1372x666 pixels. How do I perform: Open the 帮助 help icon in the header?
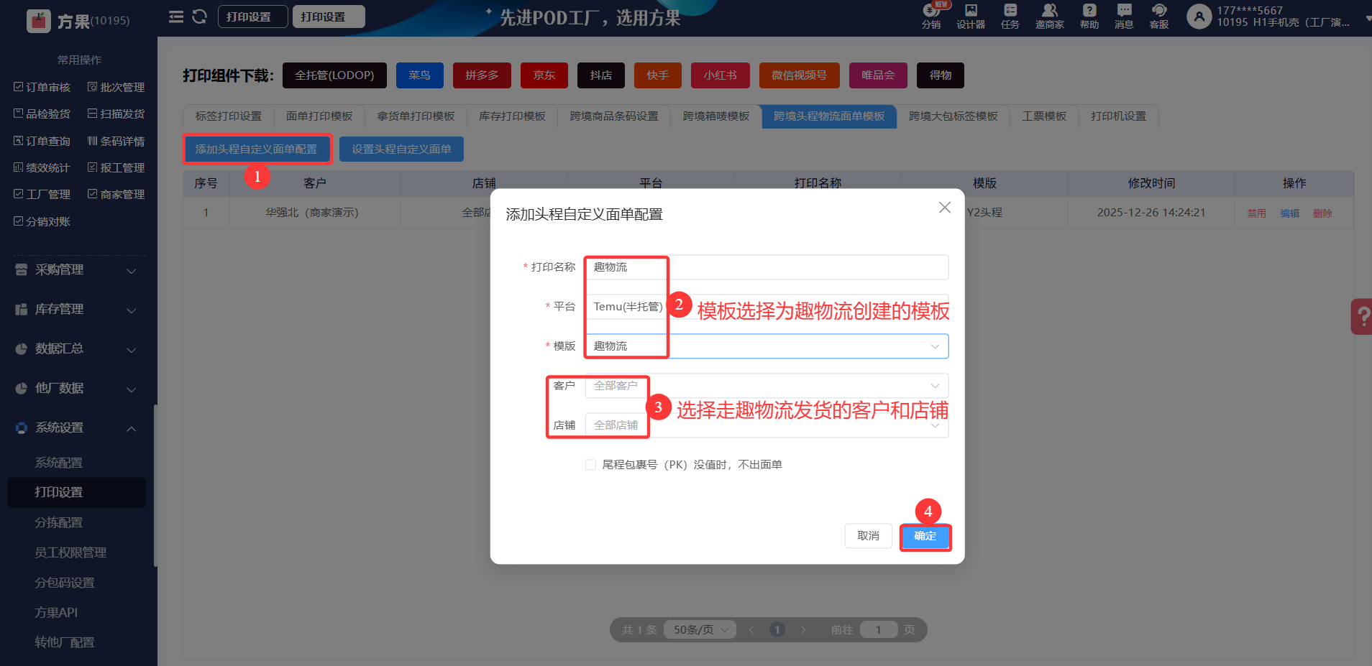point(1089,17)
